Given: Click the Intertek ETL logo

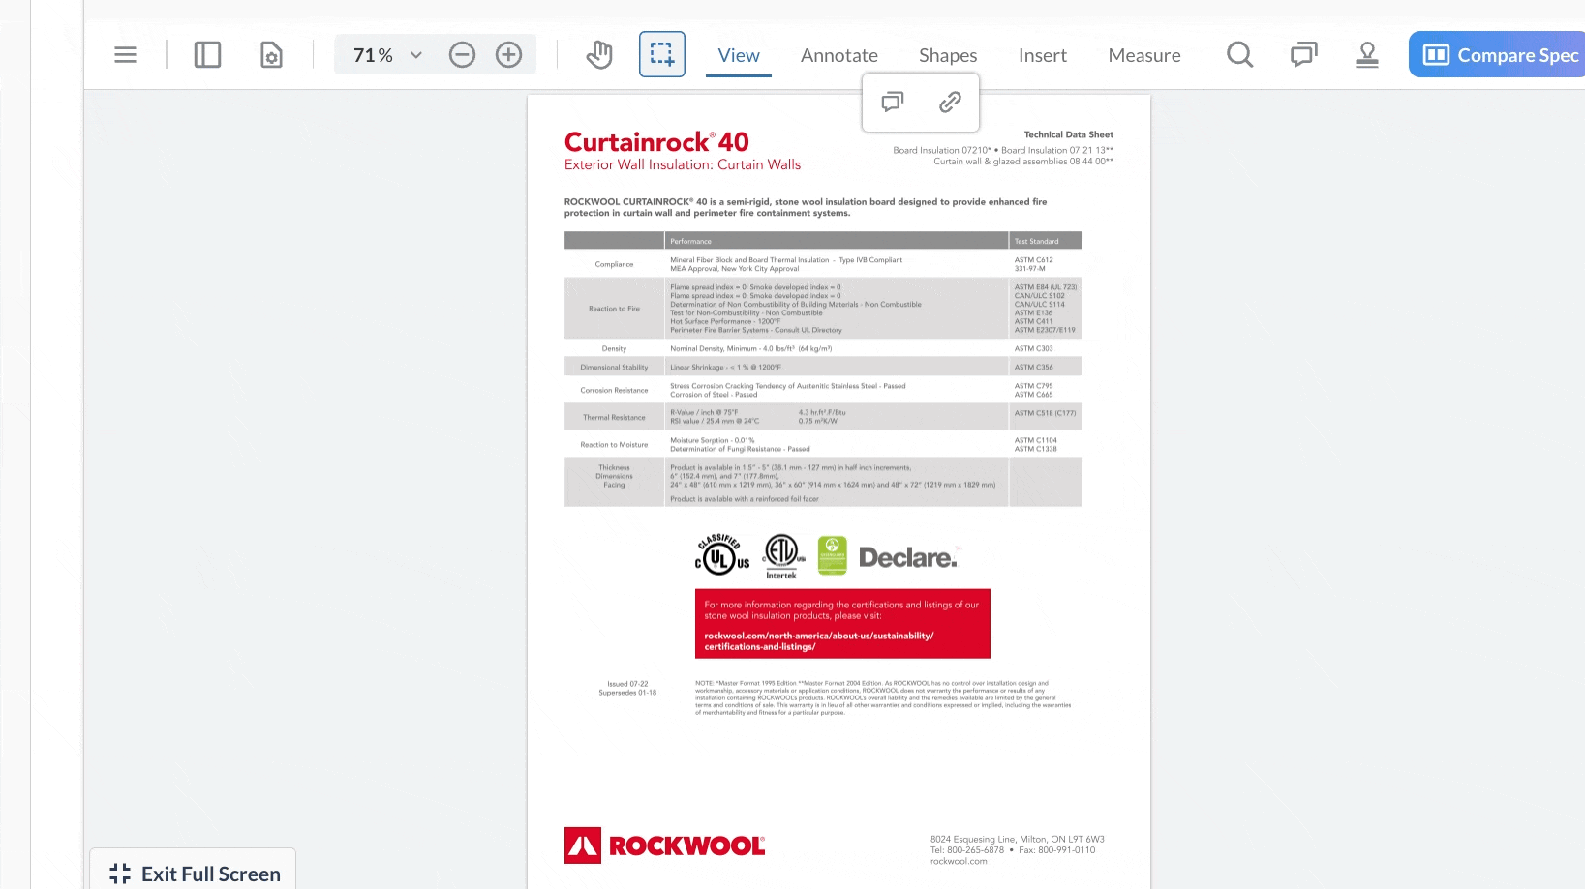Looking at the screenshot, I should [782, 556].
